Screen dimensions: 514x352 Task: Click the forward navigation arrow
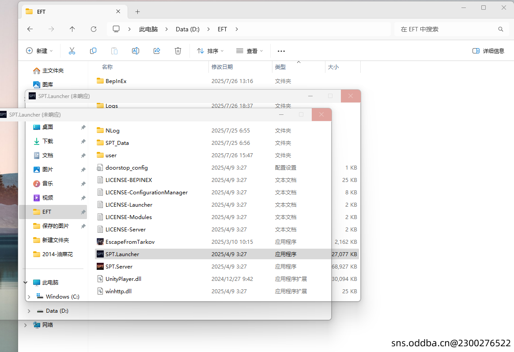pos(51,29)
